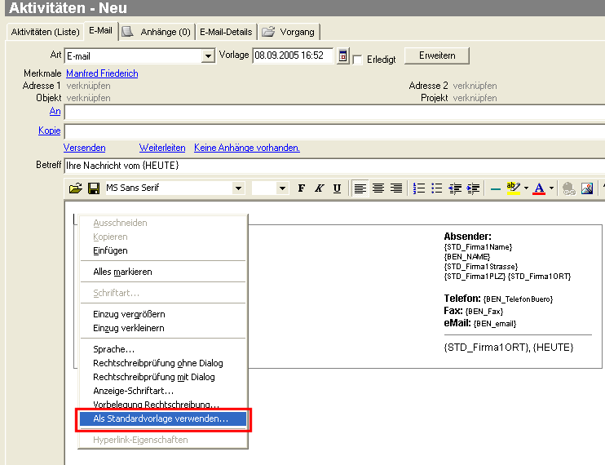Image resolution: width=605 pixels, height=465 pixels.
Task: Choose Alles markieren in context menu
Action: 163,272
